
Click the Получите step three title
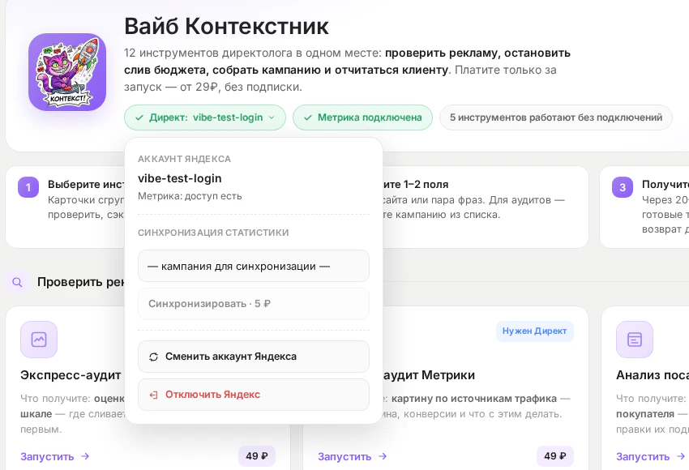665,185
